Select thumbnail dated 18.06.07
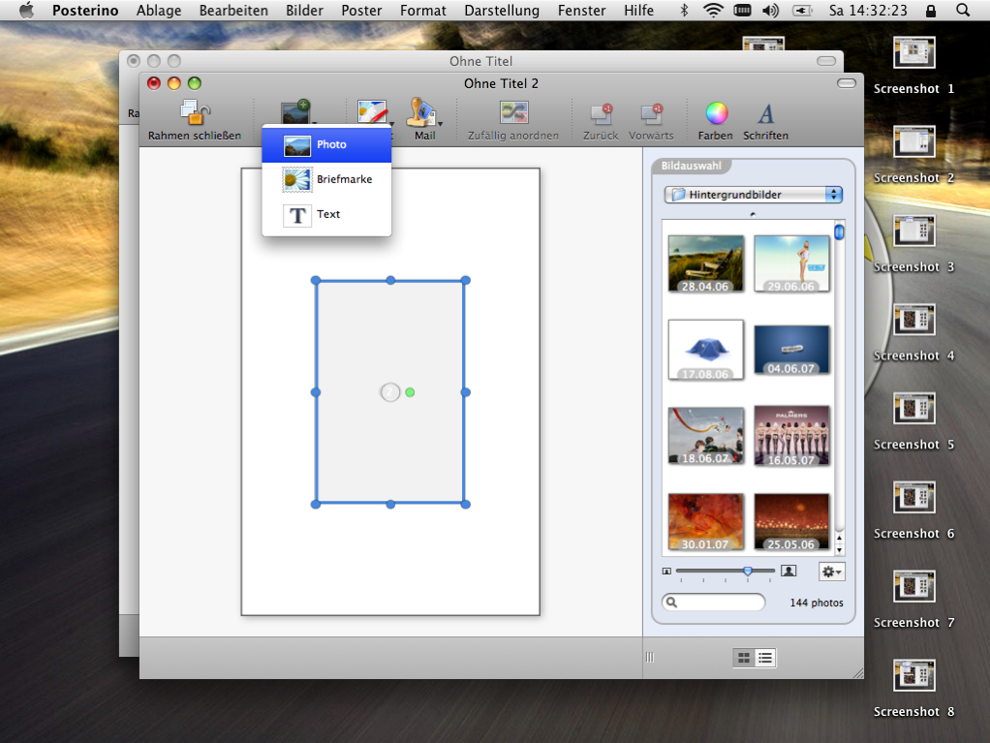The height and width of the screenshot is (743, 990). (706, 436)
